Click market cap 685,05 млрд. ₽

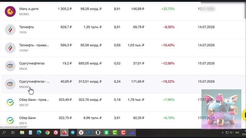[x=90, y=63]
